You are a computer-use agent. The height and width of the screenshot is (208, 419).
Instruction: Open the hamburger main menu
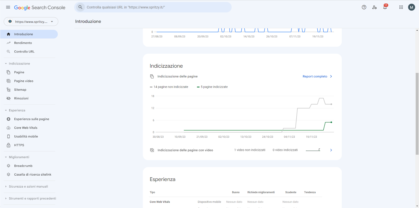pos(8,7)
